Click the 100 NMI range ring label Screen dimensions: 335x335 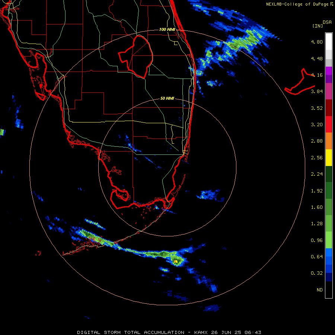(x=167, y=29)
